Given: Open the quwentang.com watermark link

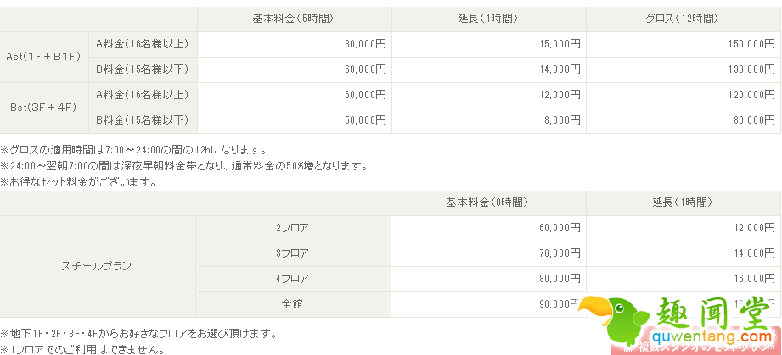Looking at the screenshot, I should (715, 336).
